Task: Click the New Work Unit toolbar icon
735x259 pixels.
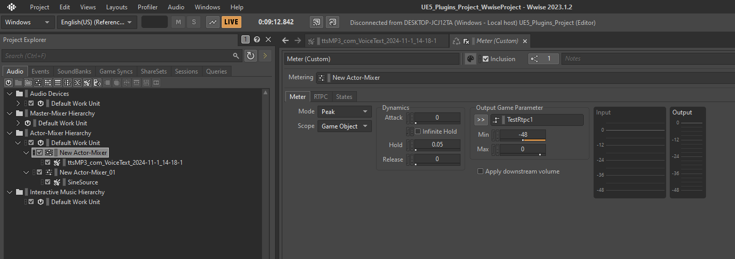Action: click(x=9, y=82)
